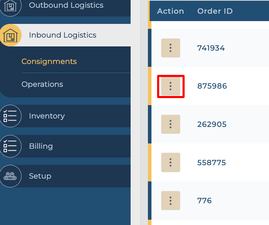Open action menu for order 875986
Image resolution: width=269 pixels, height=225 pixels.
(x=171, y=86)
